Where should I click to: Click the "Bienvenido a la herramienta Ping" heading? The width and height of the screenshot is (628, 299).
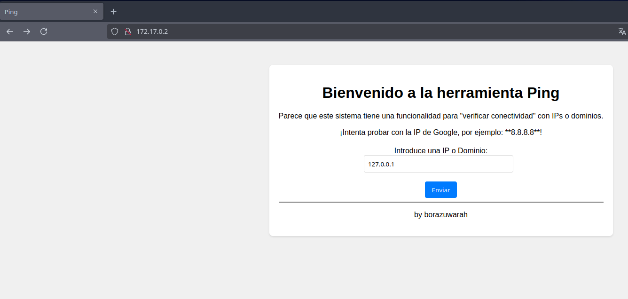click(440, 93)
